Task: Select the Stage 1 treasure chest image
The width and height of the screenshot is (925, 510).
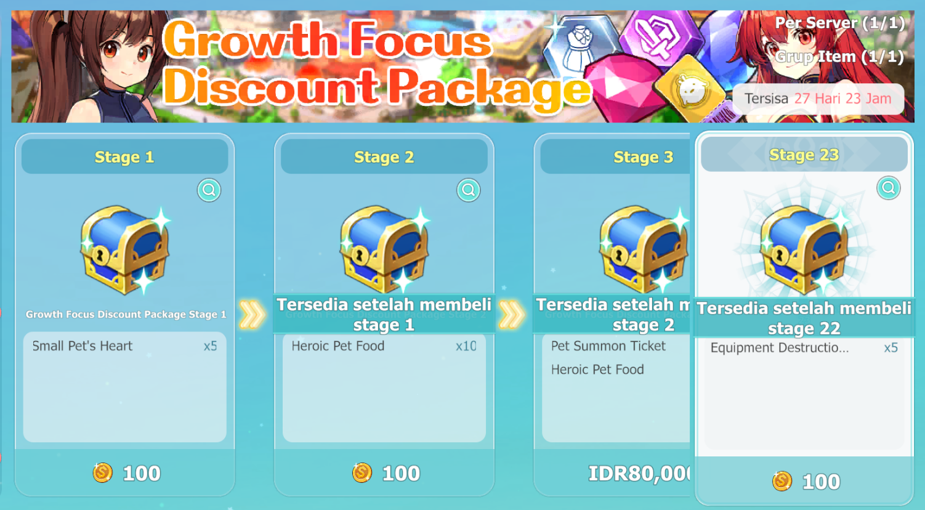Action: tap(126, 249)
